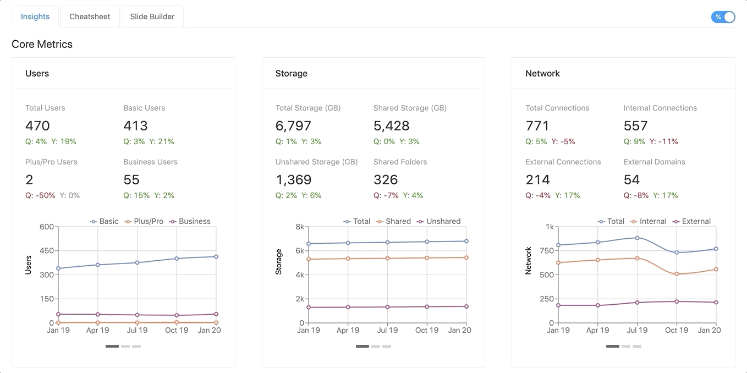The width and height of the screenshot is (747, 373).
Task: Toggle Internal legend in Network chart
Action: click(x=648, y=221)
